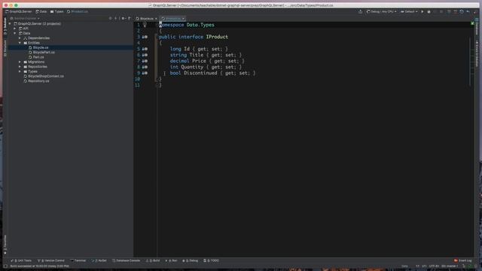
Task: Click the locate/scroll-from-source icon in Solution Explorer
Action: point(111,18)
